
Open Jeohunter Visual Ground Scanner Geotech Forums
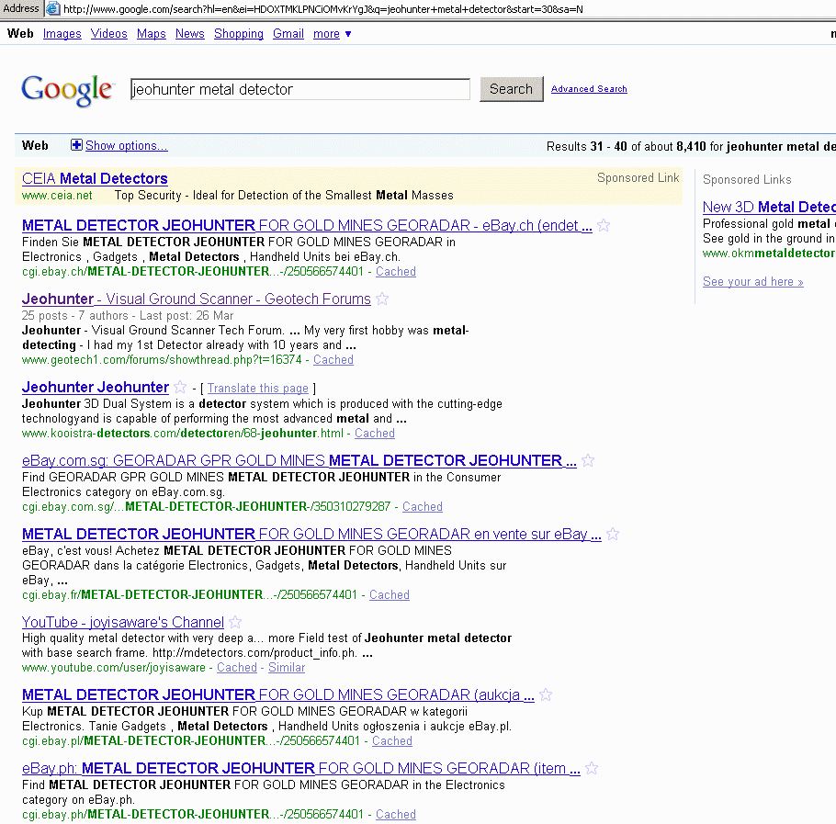tap(197, 299)
